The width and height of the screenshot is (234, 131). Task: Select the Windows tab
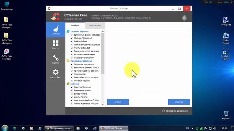(75, 25)
